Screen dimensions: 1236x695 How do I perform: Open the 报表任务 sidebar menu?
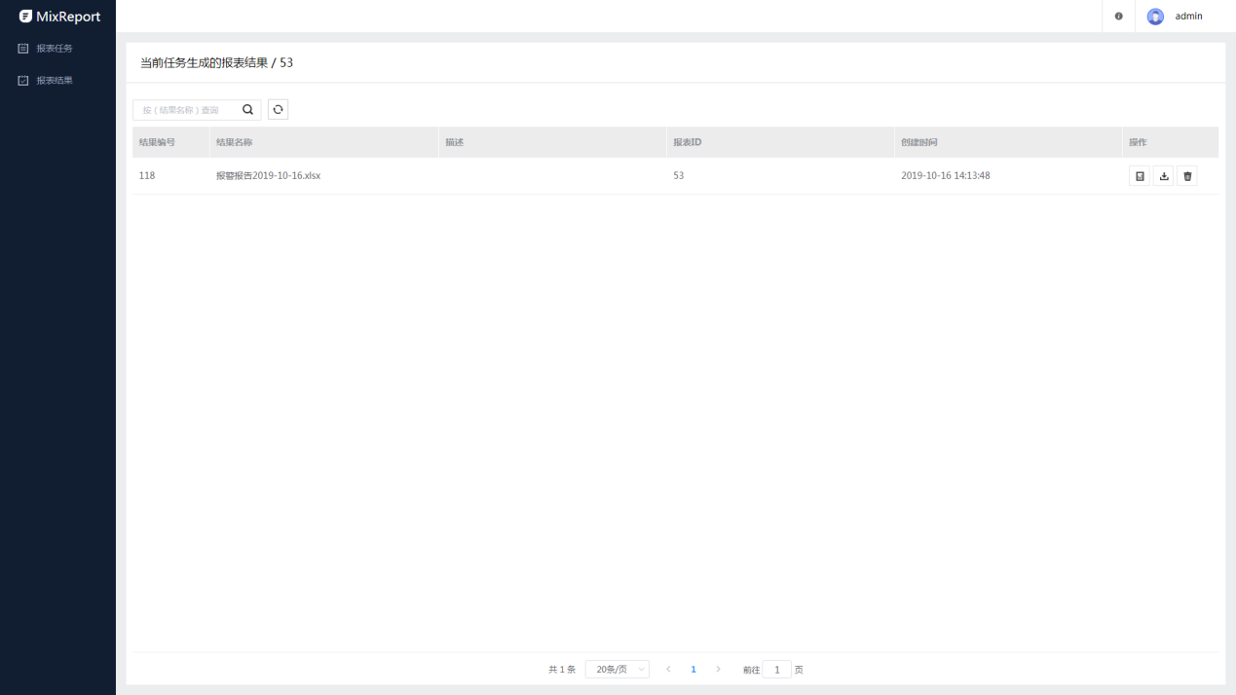(54, 48)
